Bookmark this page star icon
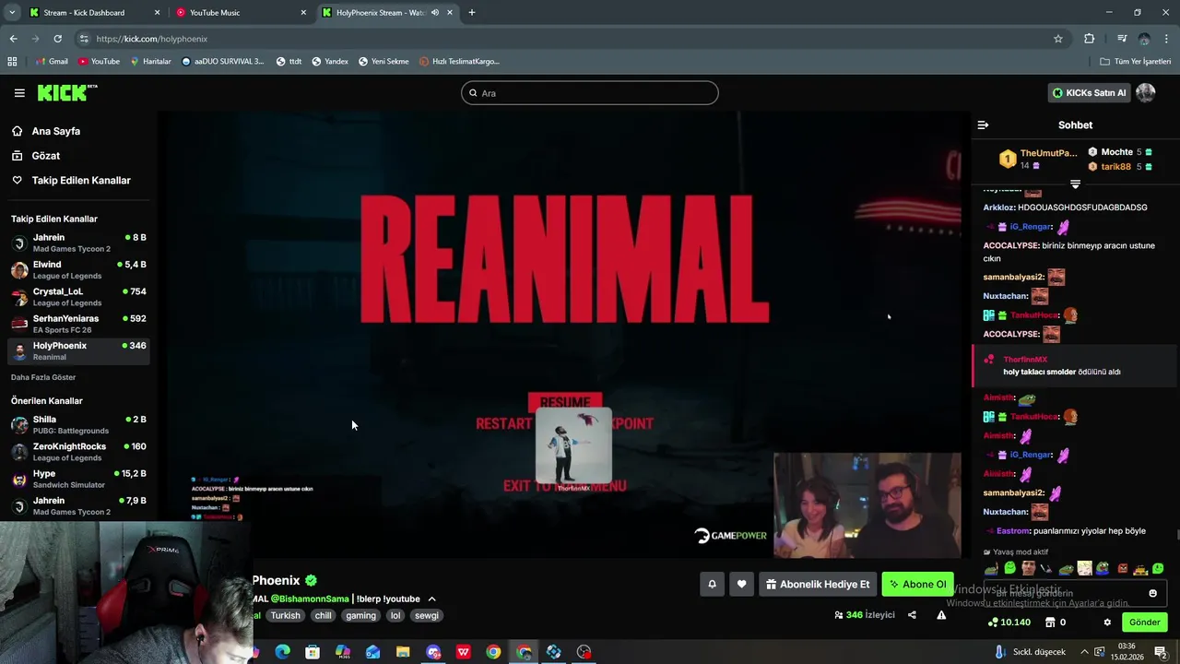Viewport: 1180px width, 664px height. [x=1058, y=39]
